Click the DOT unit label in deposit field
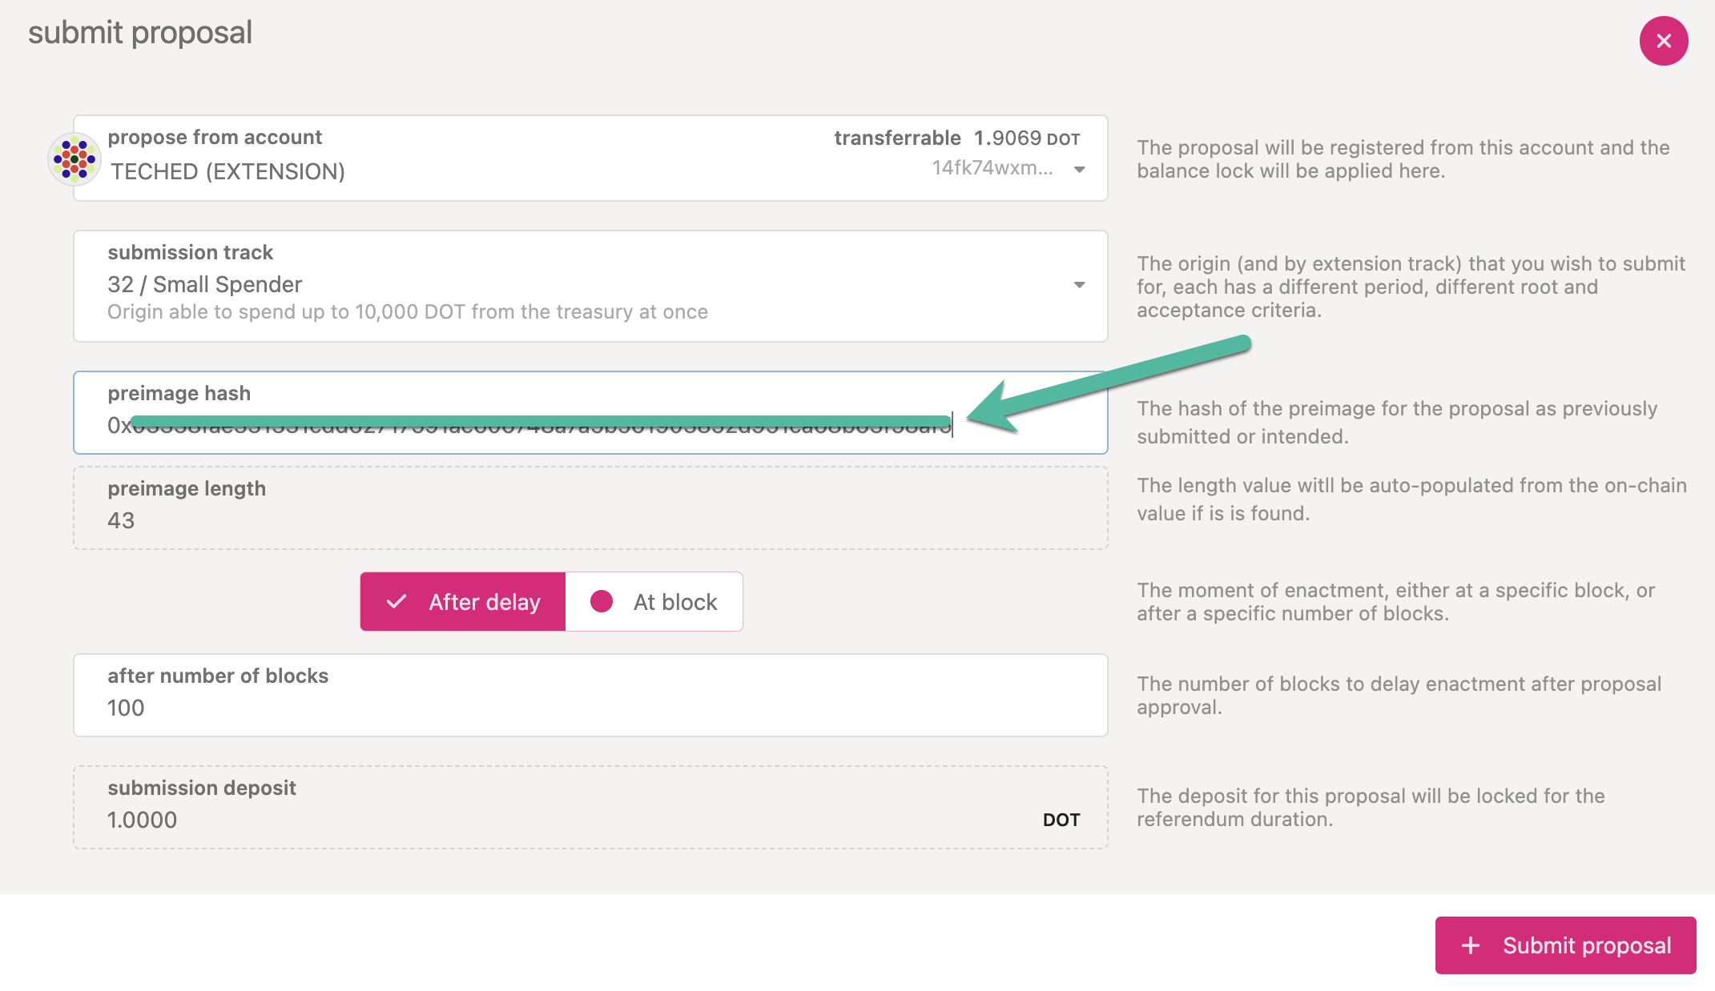This screenshot has width=1715, height=991. coord(1061,820)
